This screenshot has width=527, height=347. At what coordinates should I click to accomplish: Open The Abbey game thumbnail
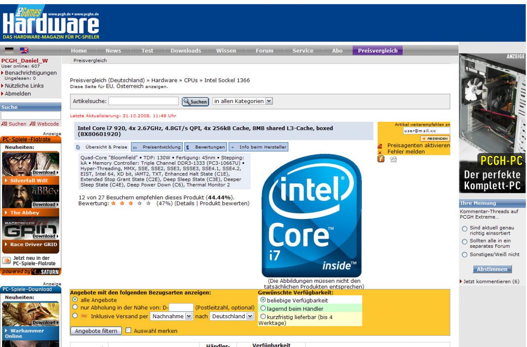point(31,196)
